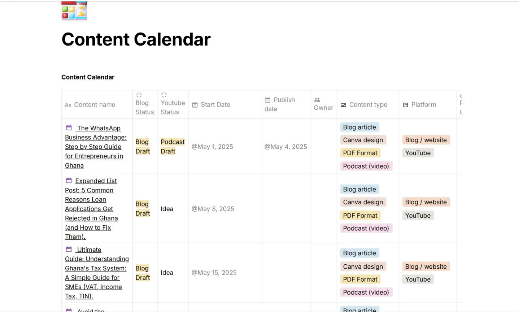This screenshot has height=312, width=519.
Task: Open Ultimate Guide Ghana's Tax System link
Action: tap(97, 273)
